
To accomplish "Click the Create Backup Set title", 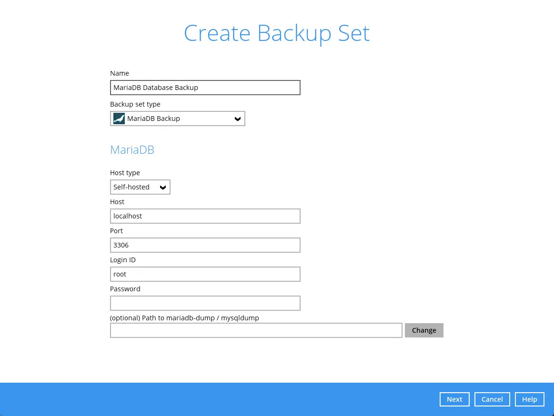I will point(277,32).
